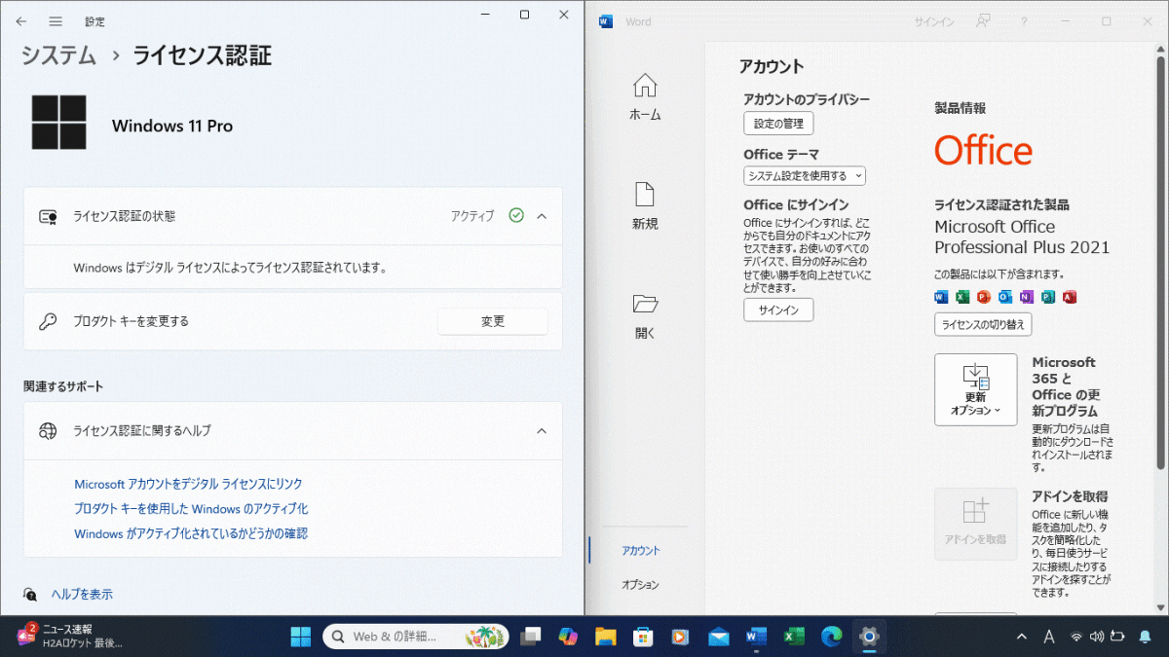Click the Word product icon

(941, 297)
